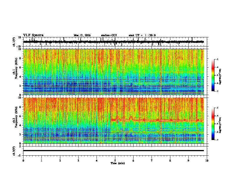Click the time axis tick label "7"
This screenshot has width=233, height=180.
152,161
